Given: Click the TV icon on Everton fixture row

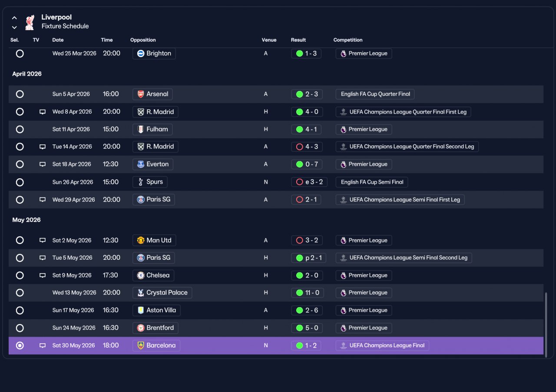Looking at the screenshot, I should click(x=43, y=164).
